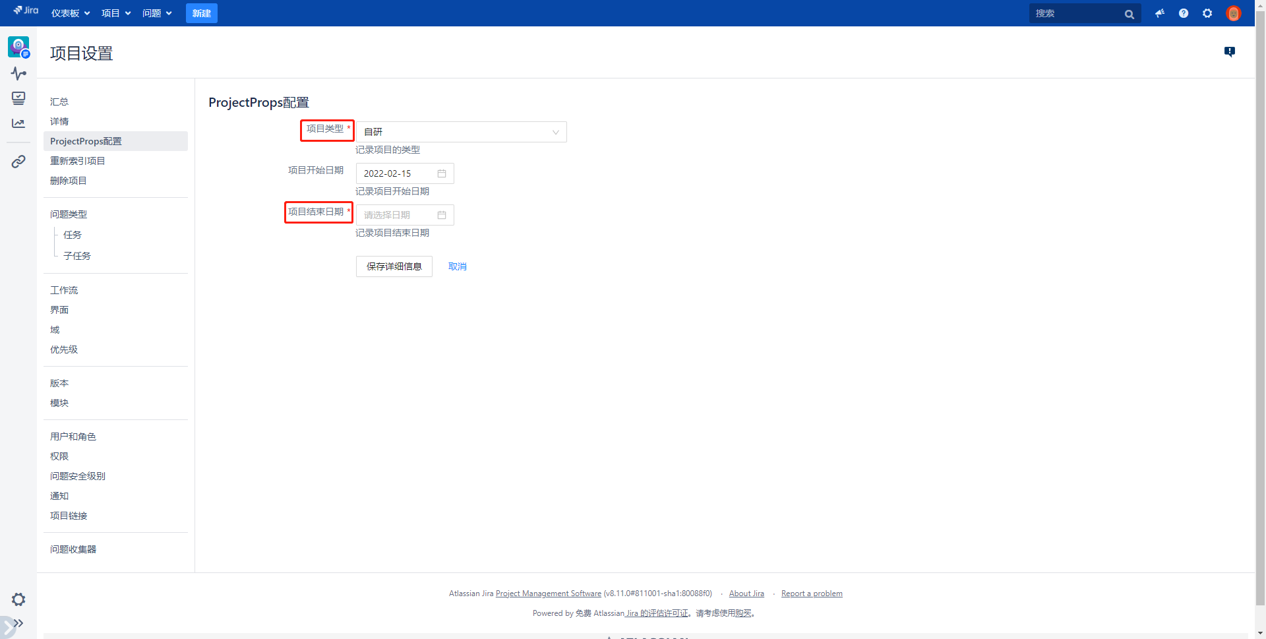Open 用户和角色 settings page

[73, 437]
